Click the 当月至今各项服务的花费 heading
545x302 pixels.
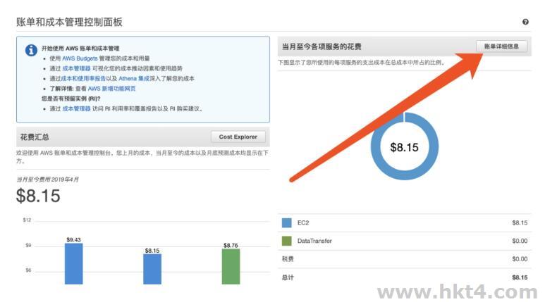point(322,46)
